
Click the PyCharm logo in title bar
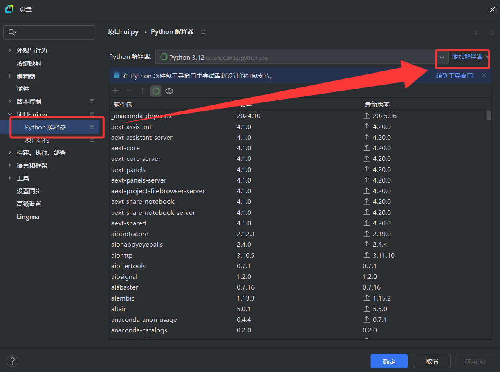(x=9, y=9)
